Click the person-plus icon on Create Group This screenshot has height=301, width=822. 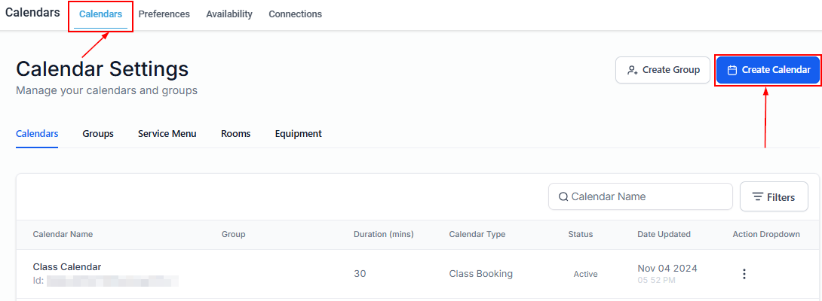633,70
